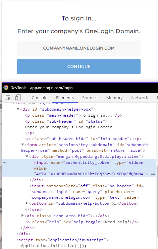Go to the Network tab
Viewport: 158px width, 249px height.
point(140,98)
